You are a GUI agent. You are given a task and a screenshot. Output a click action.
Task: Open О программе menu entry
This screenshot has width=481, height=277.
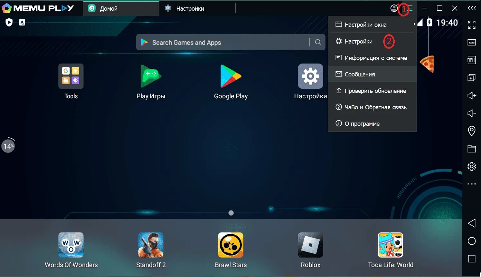(372, 124)
